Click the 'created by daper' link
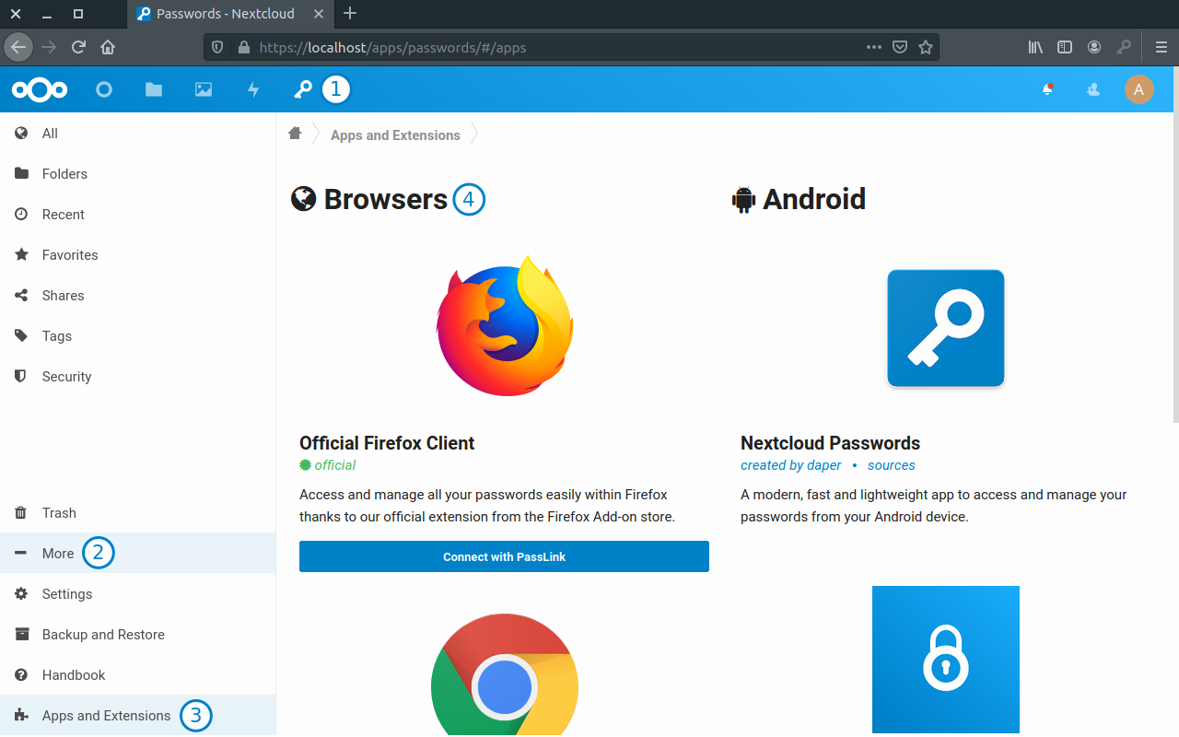 791,465
